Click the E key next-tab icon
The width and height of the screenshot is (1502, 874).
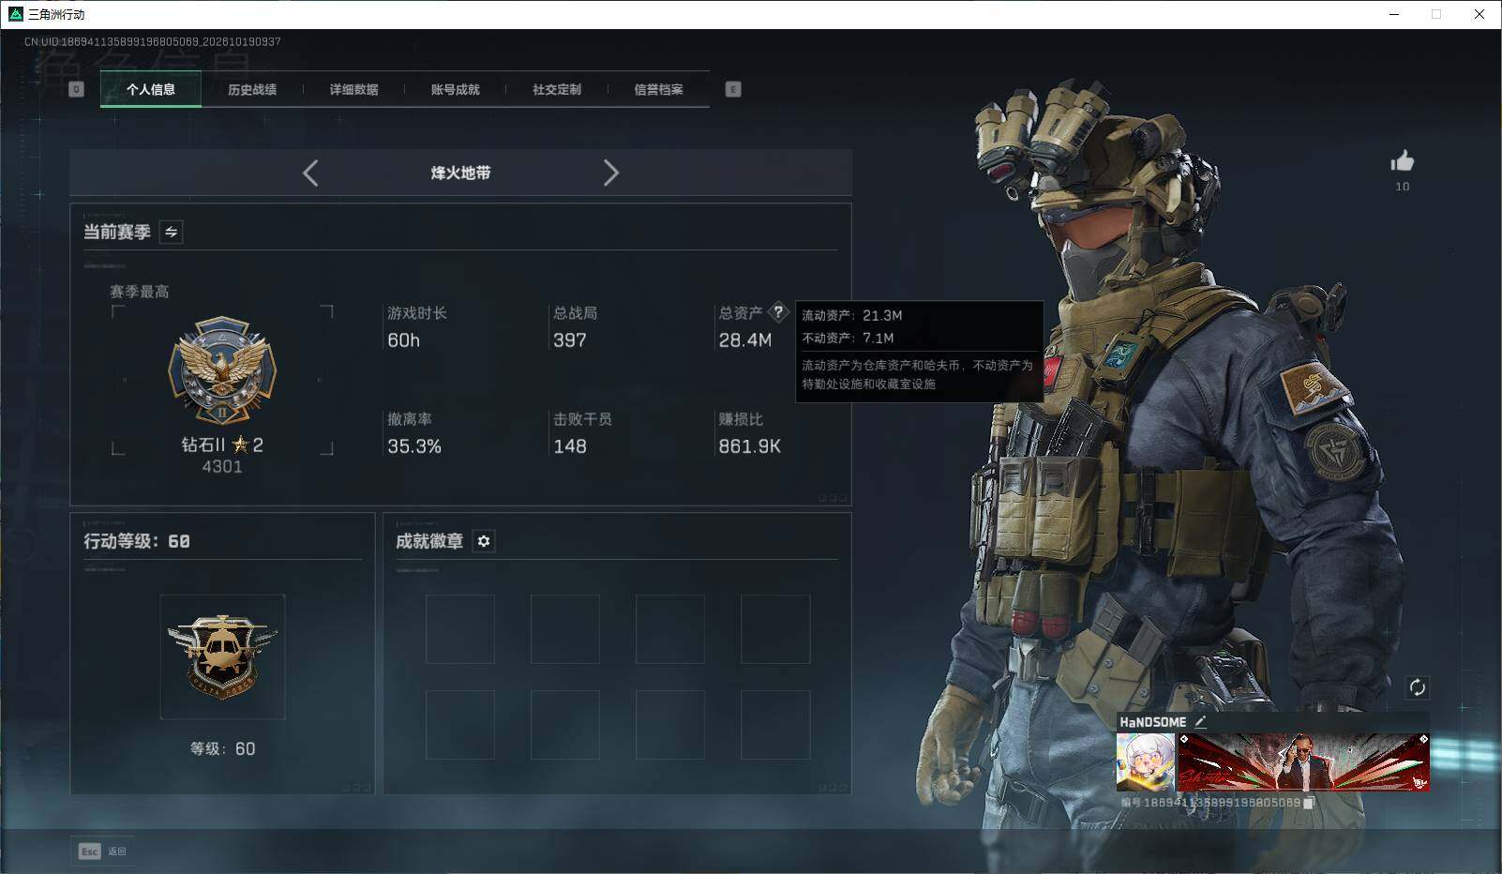click(733, 89)
